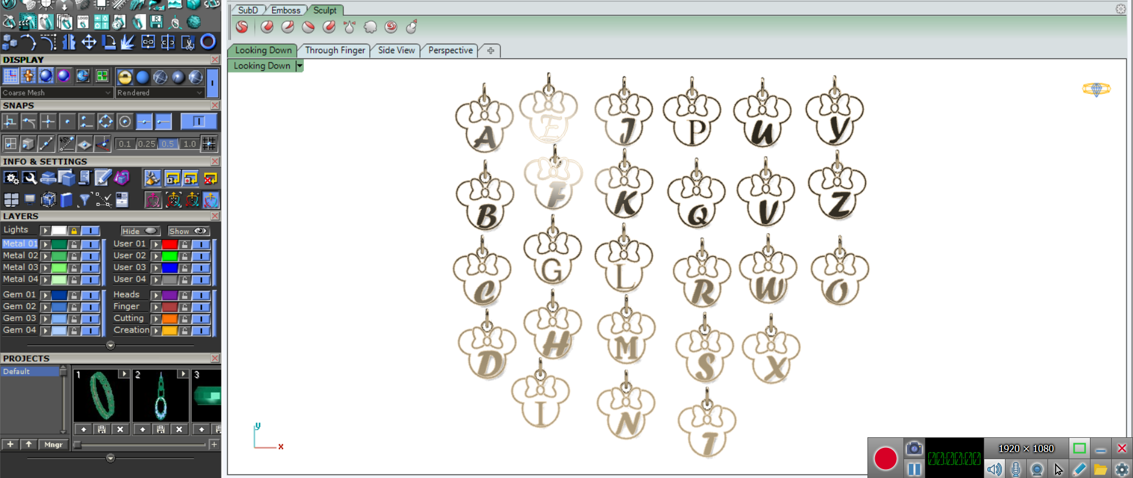Select the Move tool with four arrows
This screenshot has width=1133, height=478.
click(x=89, y=42)
